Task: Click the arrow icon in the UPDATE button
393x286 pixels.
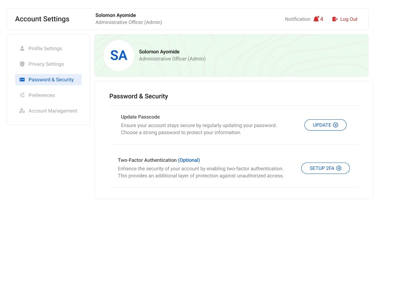Action: (336, 125)
